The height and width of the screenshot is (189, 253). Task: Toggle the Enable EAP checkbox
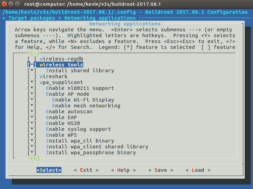[x=32, y=117]
